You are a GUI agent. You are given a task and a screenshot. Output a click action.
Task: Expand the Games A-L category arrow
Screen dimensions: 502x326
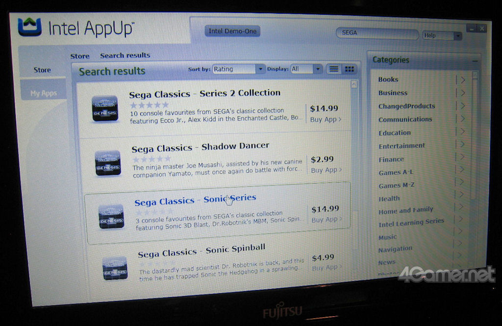[x=461, y=169]
